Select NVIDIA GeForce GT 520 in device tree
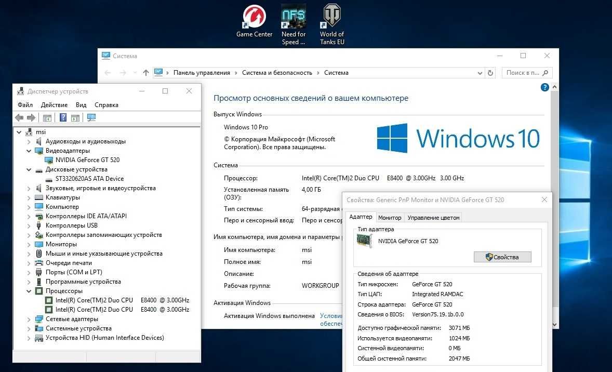Image resolution: width=612 pixels, height=372 pixels. coord(87,160)
